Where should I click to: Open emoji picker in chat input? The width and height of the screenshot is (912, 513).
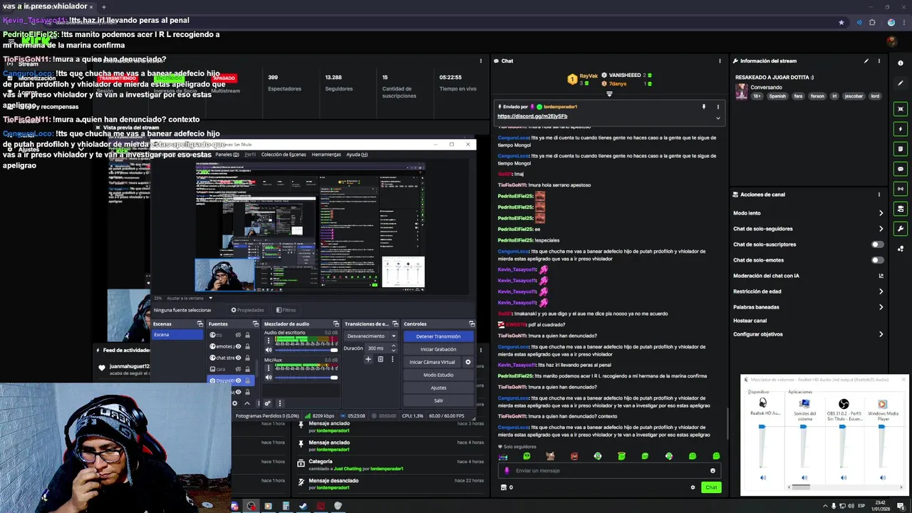point(712,470)
